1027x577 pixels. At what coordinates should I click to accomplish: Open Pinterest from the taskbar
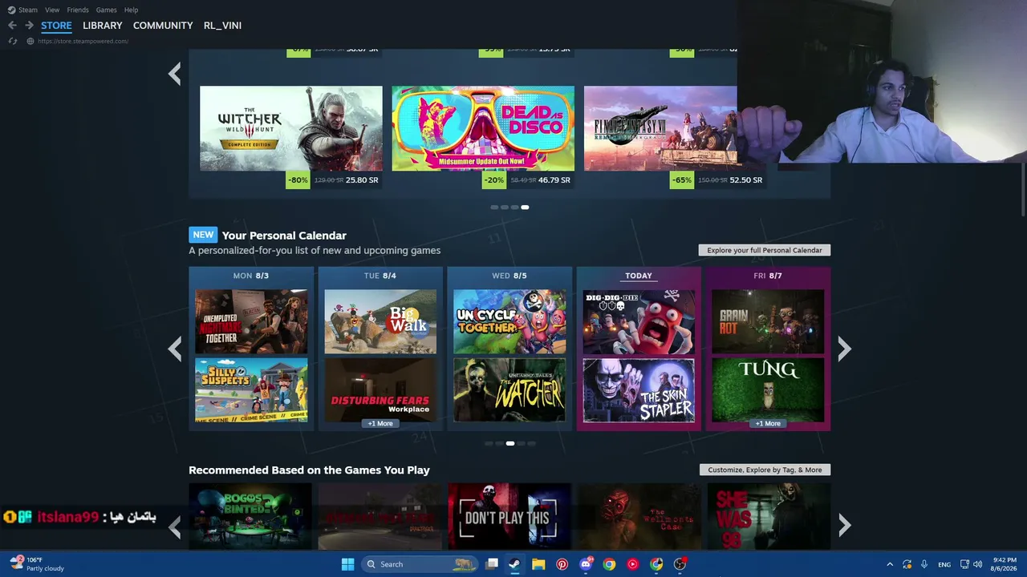click(x=562, y=564)
